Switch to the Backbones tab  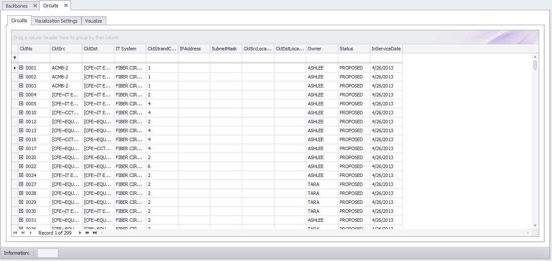[x=17, y=6]
